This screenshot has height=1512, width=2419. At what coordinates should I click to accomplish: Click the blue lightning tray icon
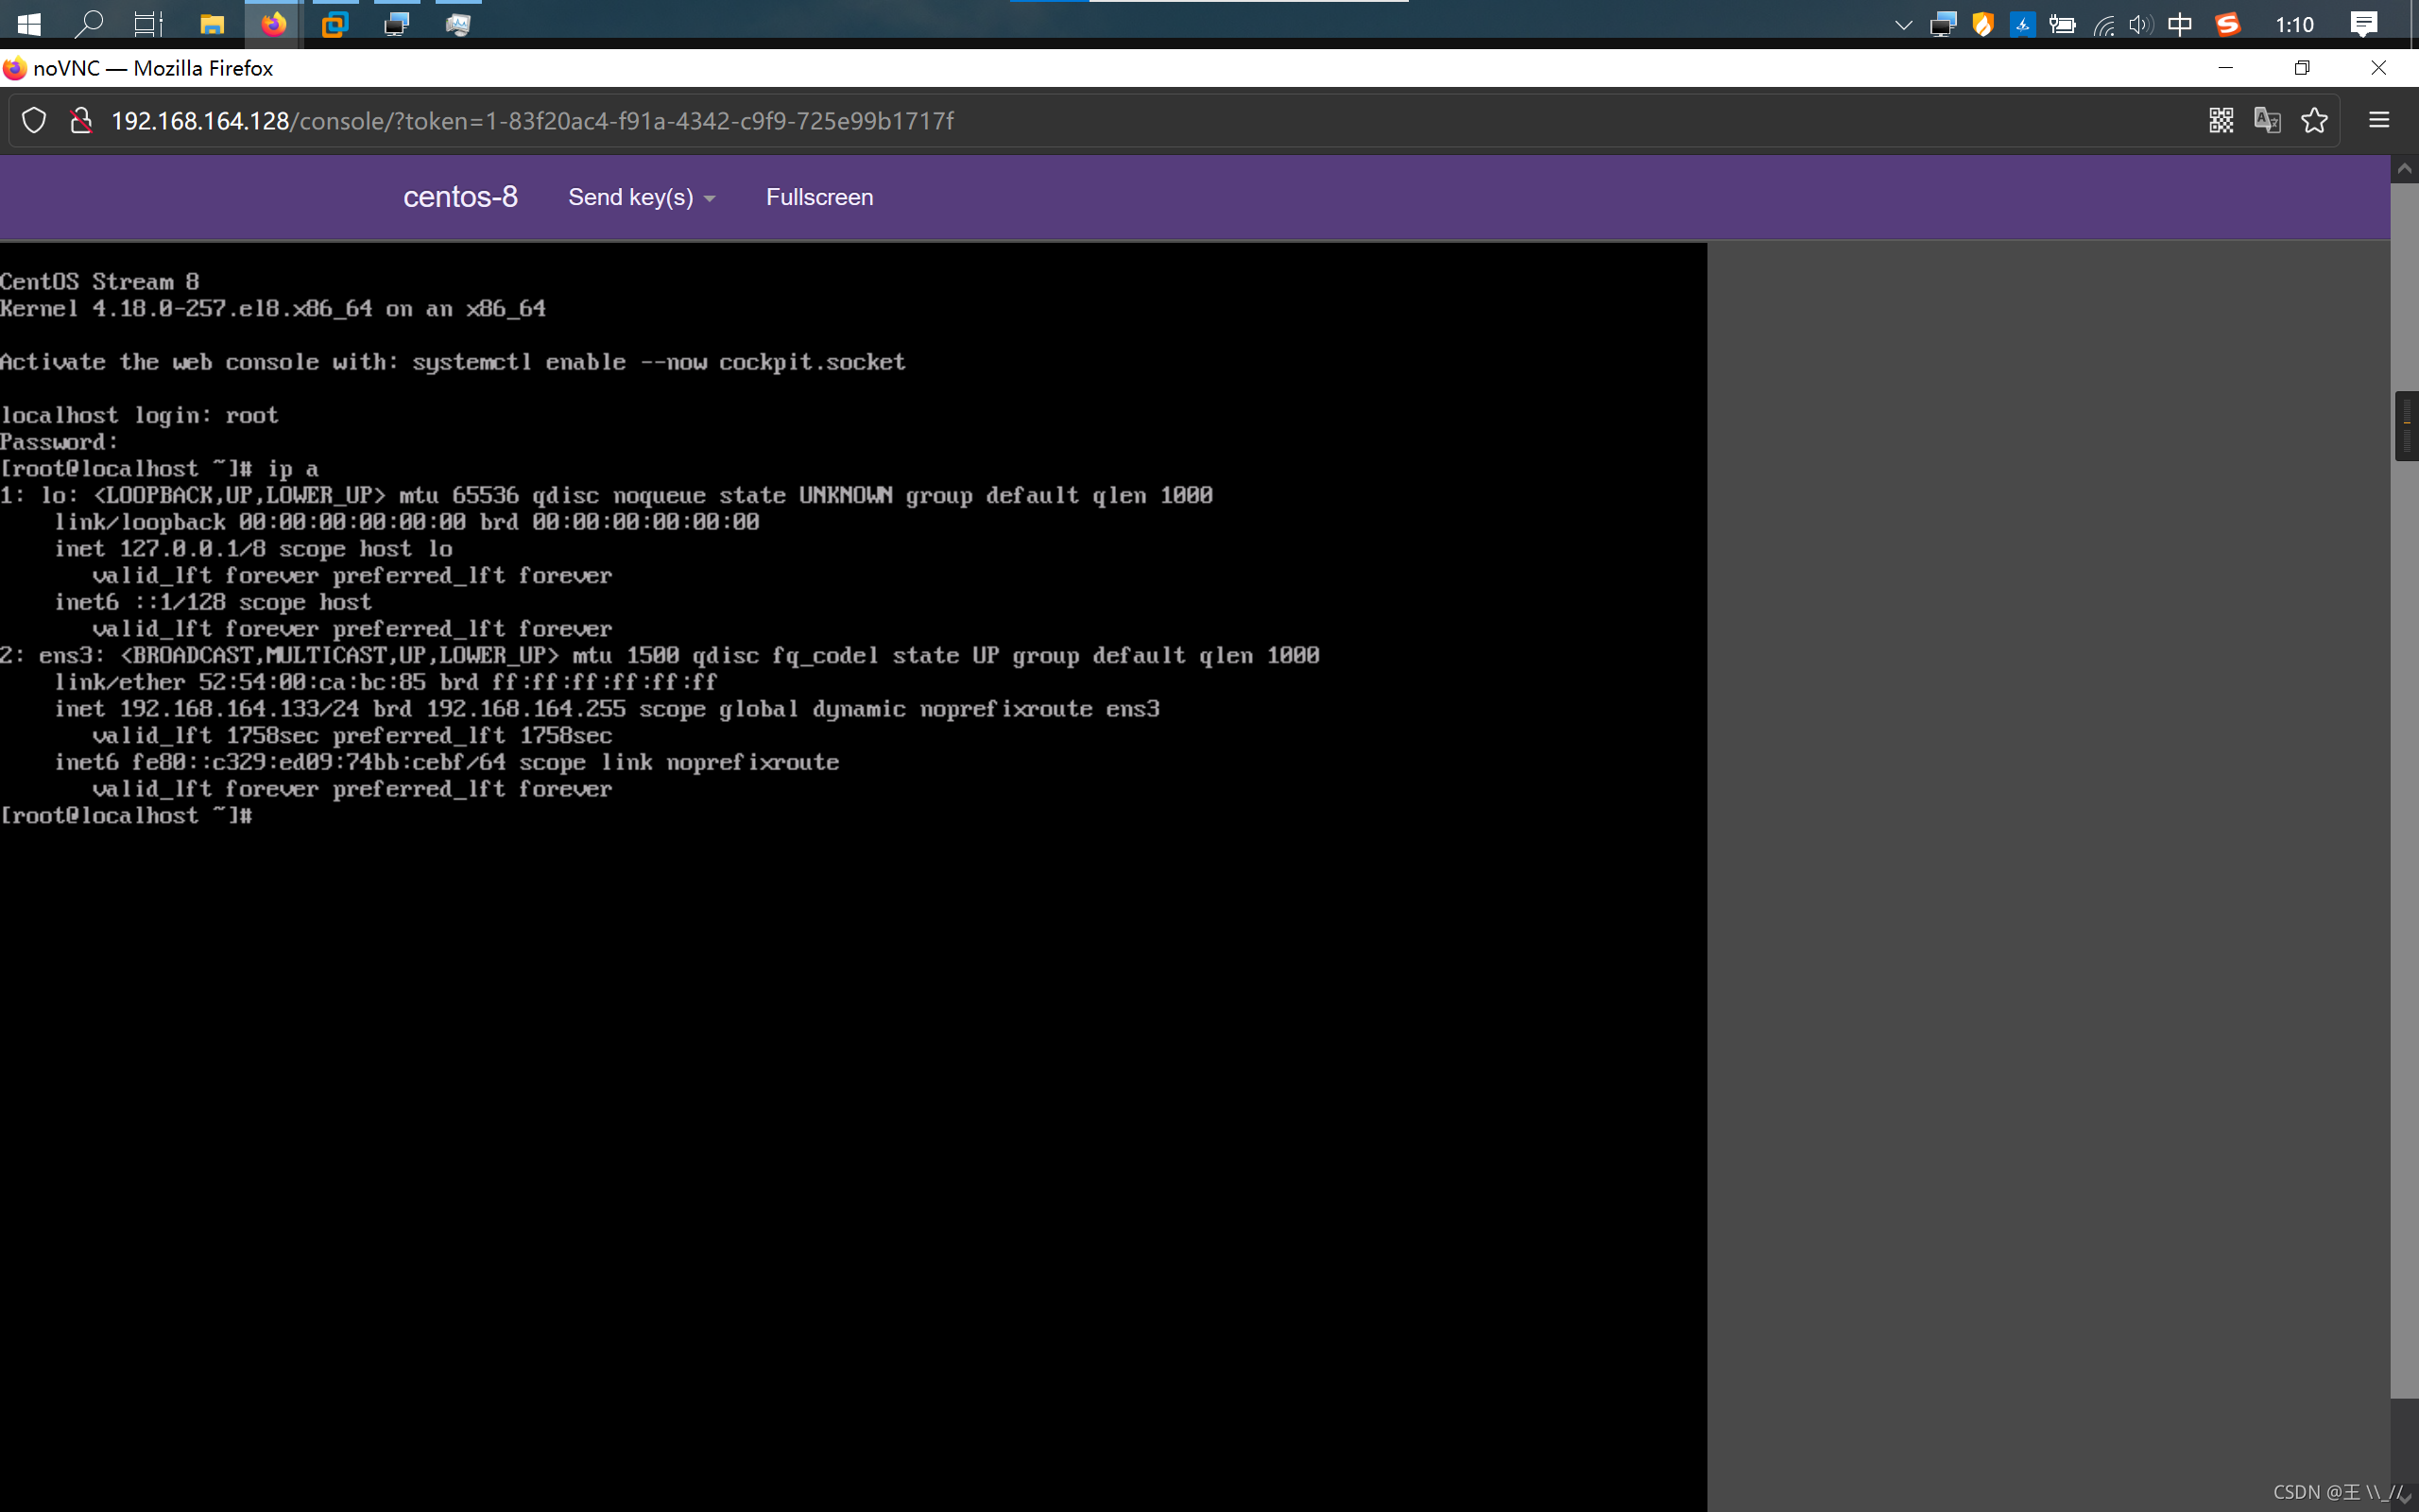click(x=2022, y=24)
